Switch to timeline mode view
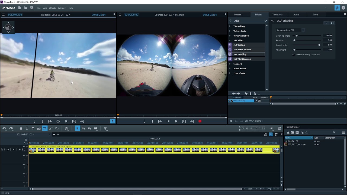This screenshot has width=347, height=195. tap(271, 134)
